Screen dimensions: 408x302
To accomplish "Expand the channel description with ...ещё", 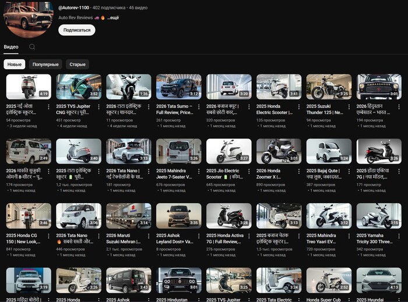I will pos(112,18).
